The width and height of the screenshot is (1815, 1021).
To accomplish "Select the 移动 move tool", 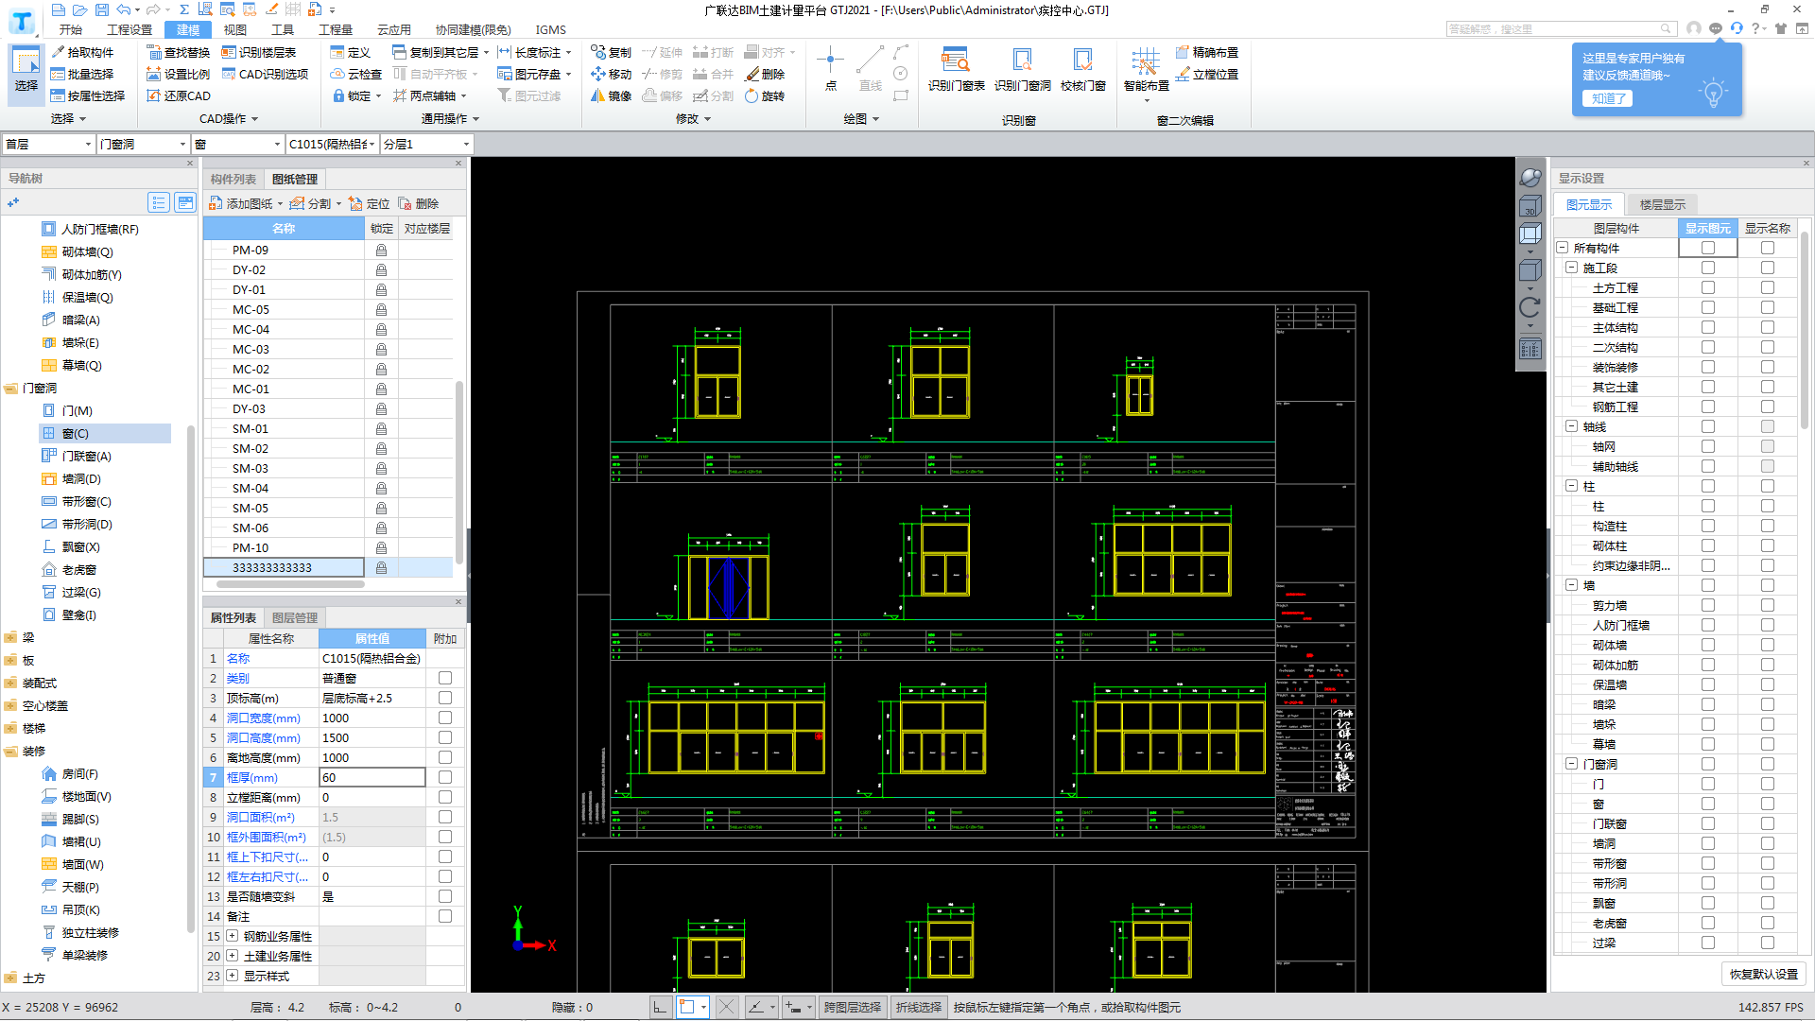I will 611,74.
